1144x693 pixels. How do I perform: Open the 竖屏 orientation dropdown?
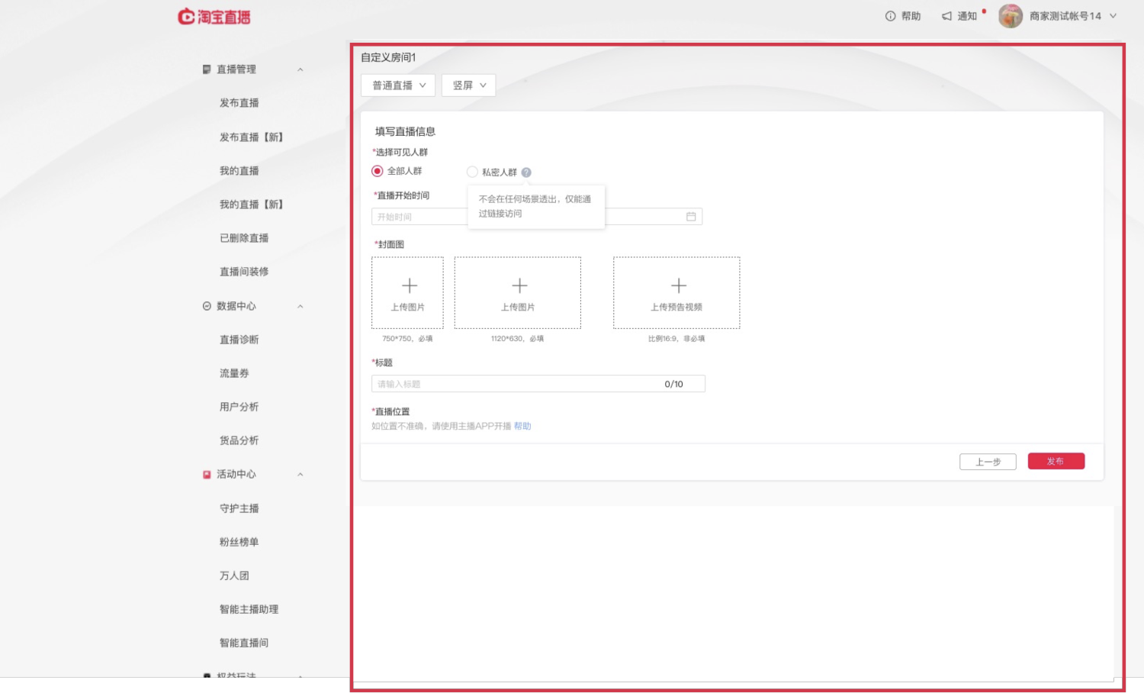click(x=468, y=85)
